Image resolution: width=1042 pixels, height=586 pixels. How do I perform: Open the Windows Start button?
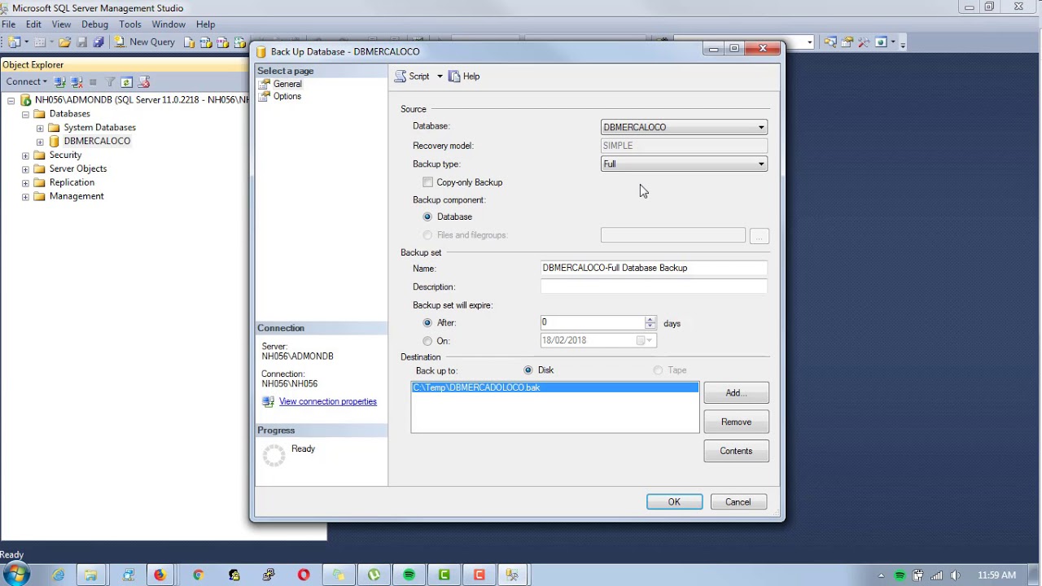(17, 575)
